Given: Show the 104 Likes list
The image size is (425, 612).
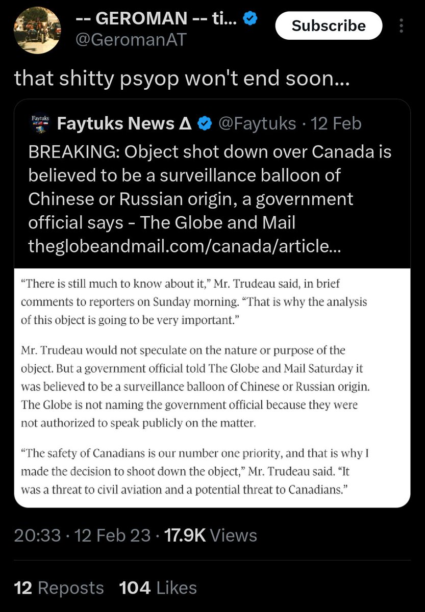Looking at the screenshot, I should tap(158, 588).
